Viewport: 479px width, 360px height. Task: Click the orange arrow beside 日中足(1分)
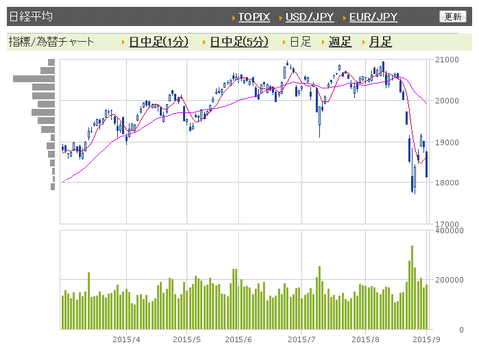coord(123,42)
